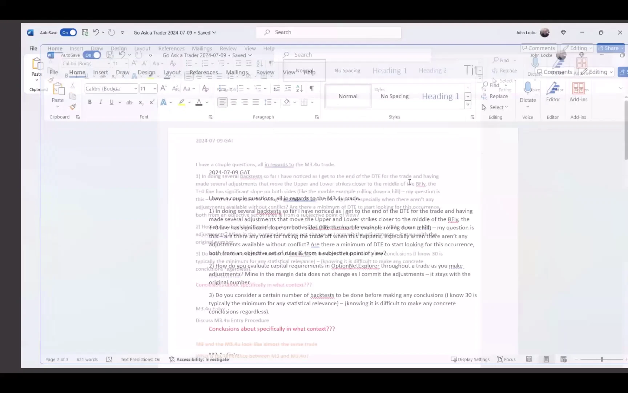Image resolution: width=628 pixels, height=393 pixels.
Task: Open the Paragraph dialog launcher arrow
Action: pos(317,117)
